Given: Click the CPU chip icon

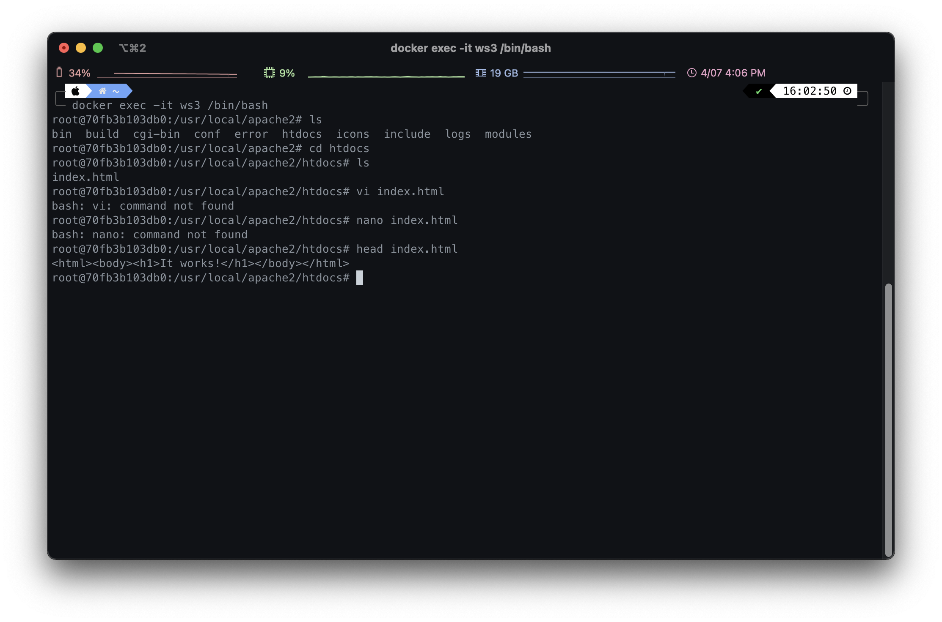Looking at the screenshot, I should (x=269, y=73).
